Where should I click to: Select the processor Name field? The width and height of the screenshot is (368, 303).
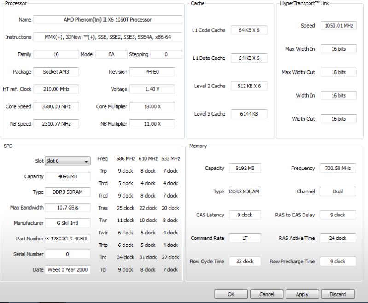pos(108,20)
